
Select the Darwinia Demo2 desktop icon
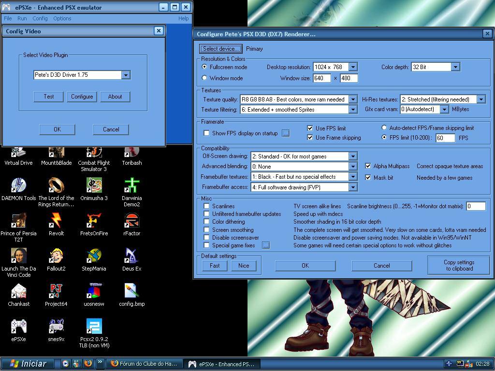131,192
